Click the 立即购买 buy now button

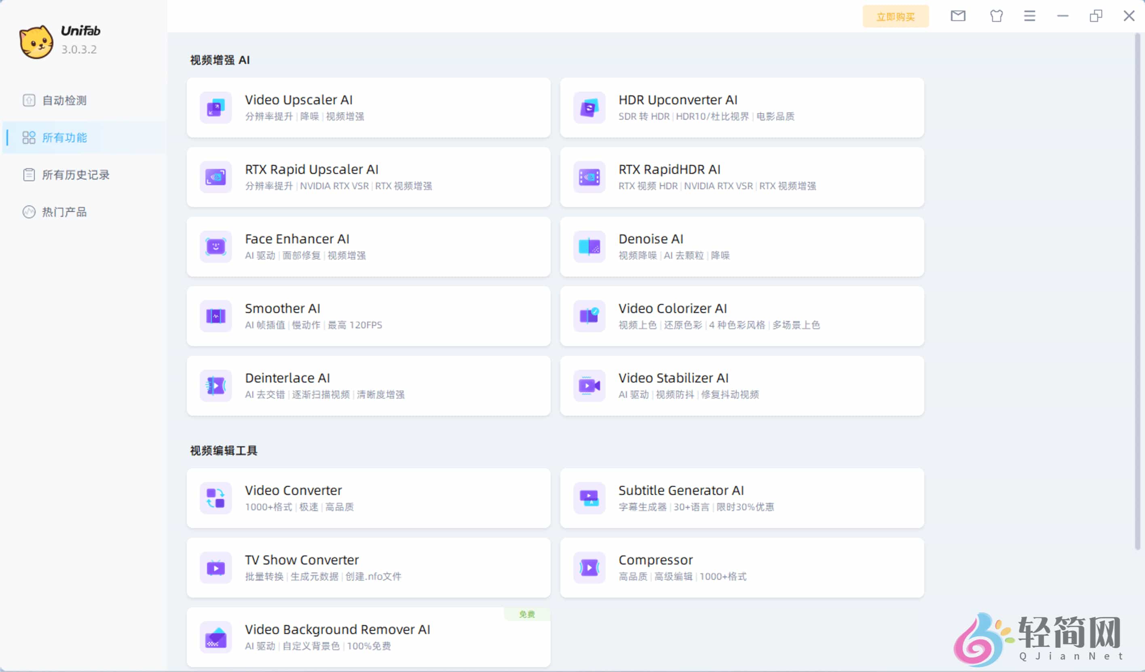click(x=896, y=16)
